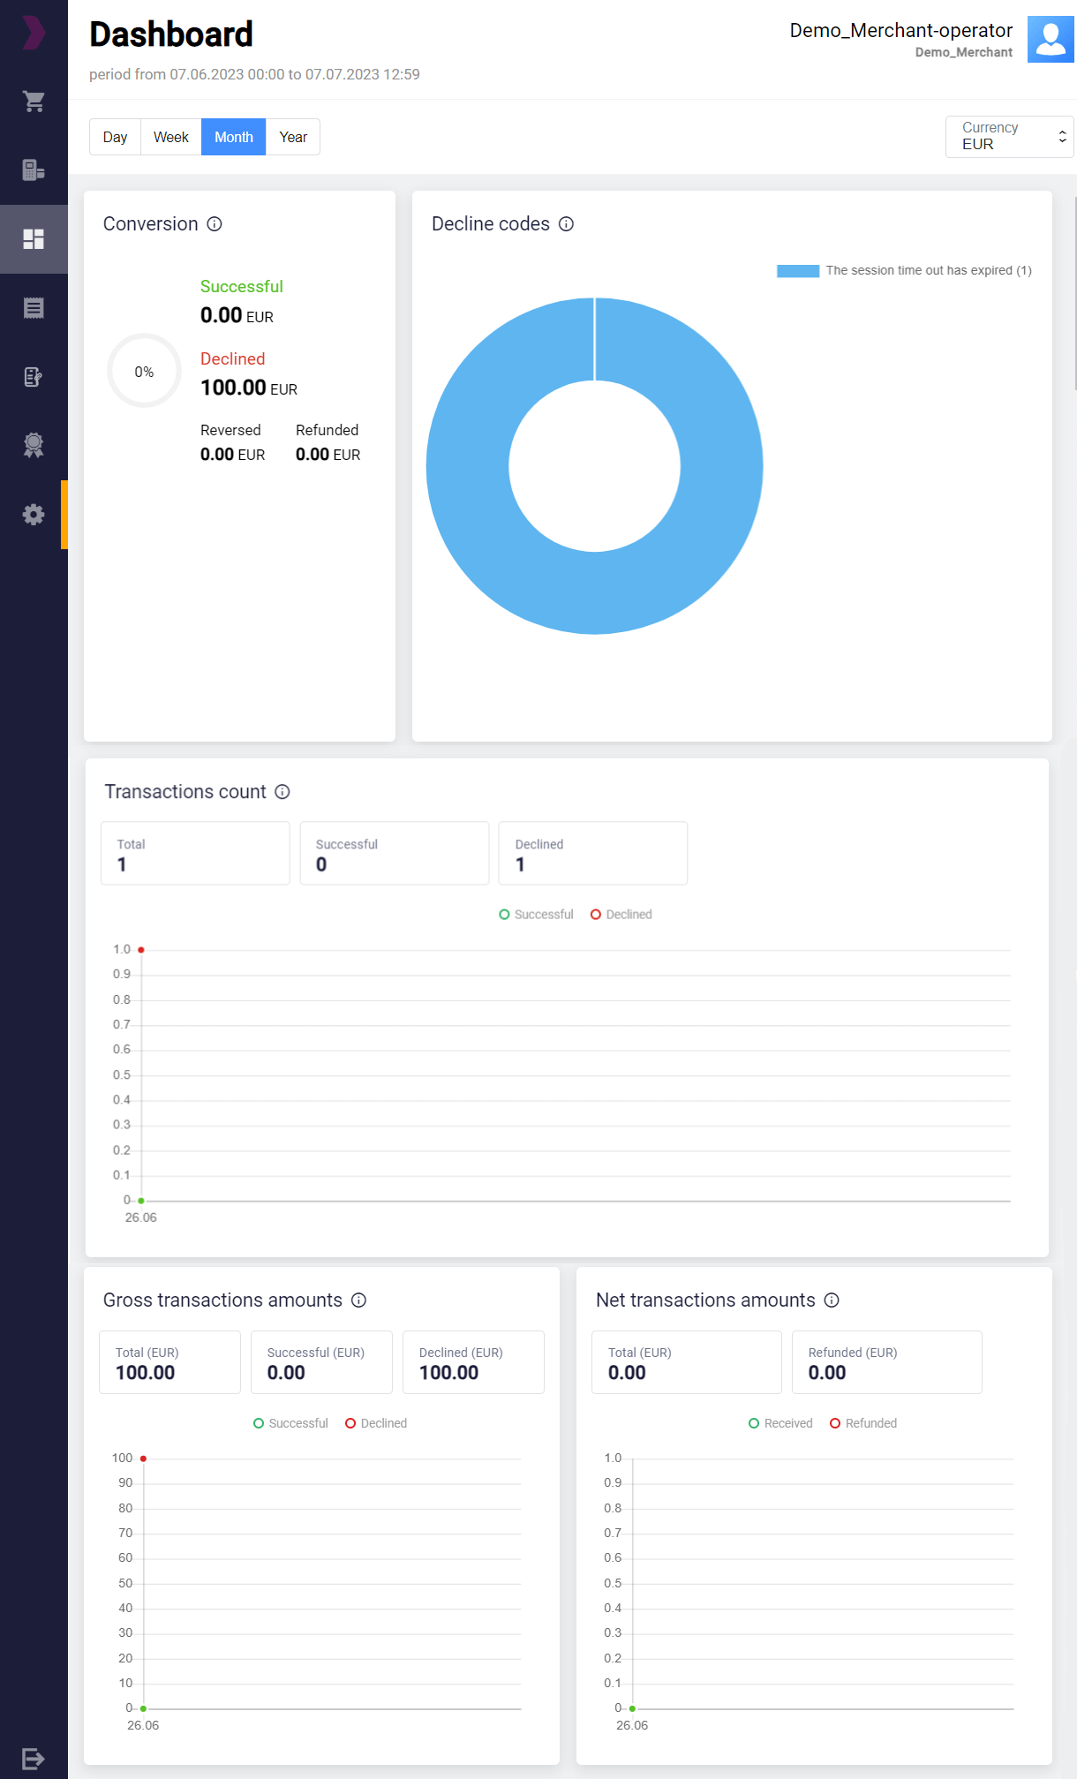Select the Day period tab

click(115, 137)
